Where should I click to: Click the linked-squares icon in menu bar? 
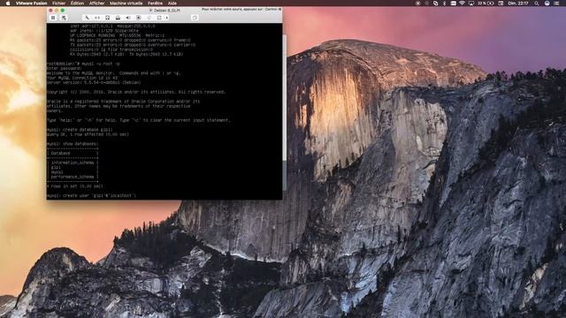coord(435,4)
